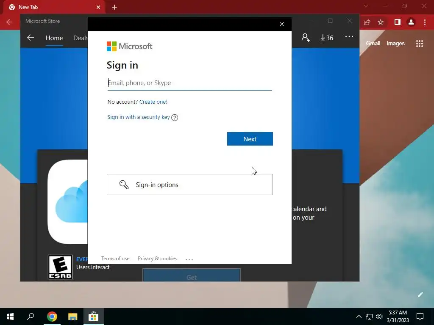434x325 pixels.
Task: Click the Chrome taskbar icon
Action: 52,317
